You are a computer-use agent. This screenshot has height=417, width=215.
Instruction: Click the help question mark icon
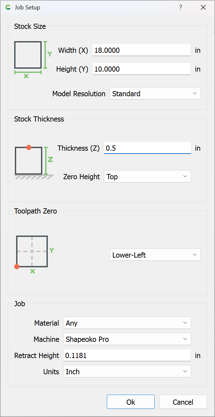click(181, 7)
